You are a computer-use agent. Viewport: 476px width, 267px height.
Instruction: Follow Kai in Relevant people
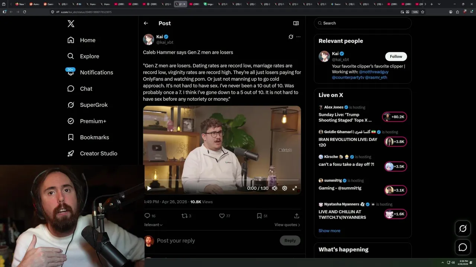pyautogui.click(x=396, y=56)
